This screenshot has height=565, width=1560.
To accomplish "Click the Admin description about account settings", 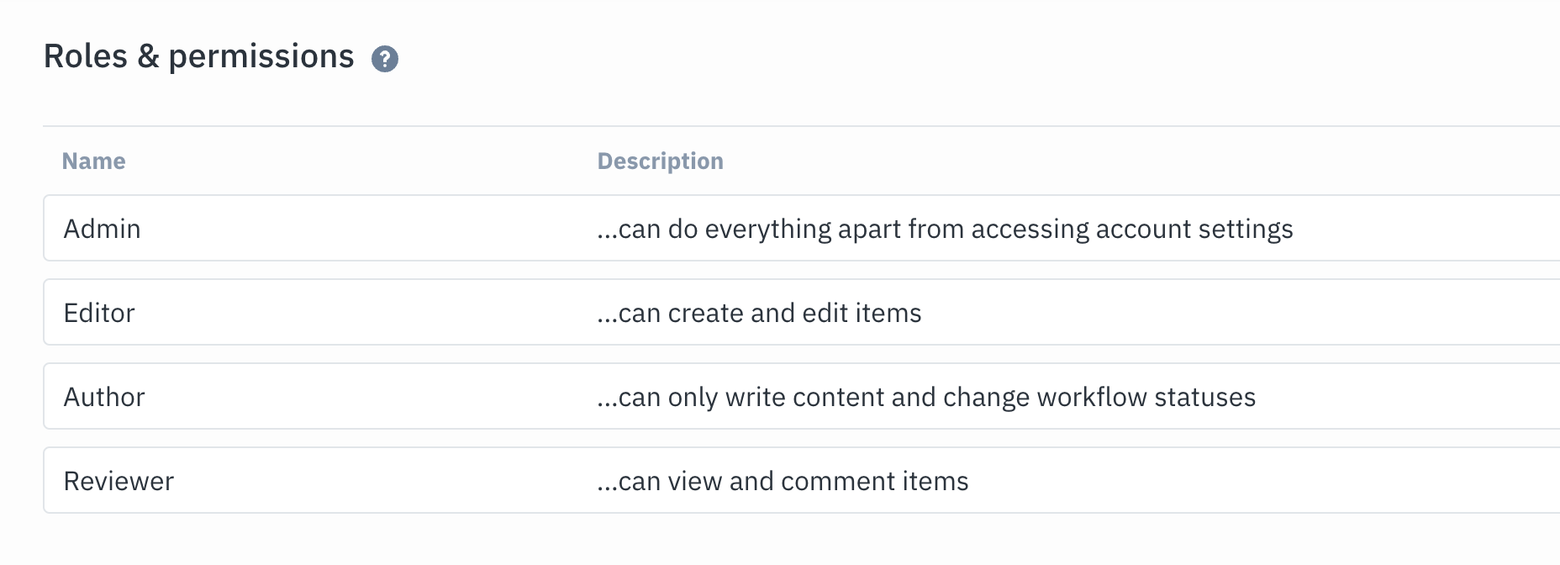I will [x=945, y=230].
